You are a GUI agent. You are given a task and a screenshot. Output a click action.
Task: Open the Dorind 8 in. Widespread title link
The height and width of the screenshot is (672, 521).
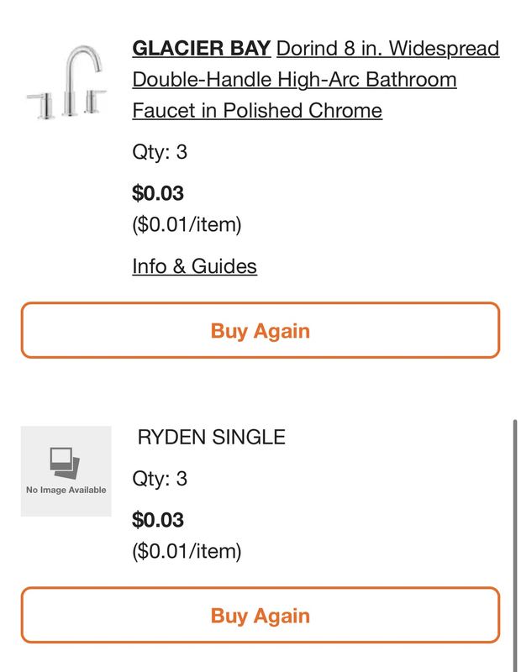pyautogui.click(x=388, y=48)
